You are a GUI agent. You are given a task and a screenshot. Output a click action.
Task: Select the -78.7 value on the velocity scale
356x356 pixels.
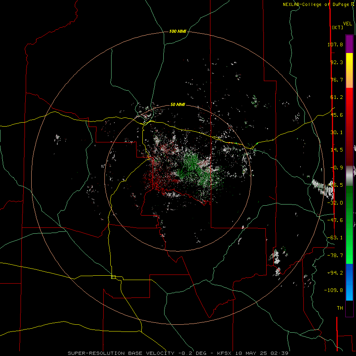335,256
